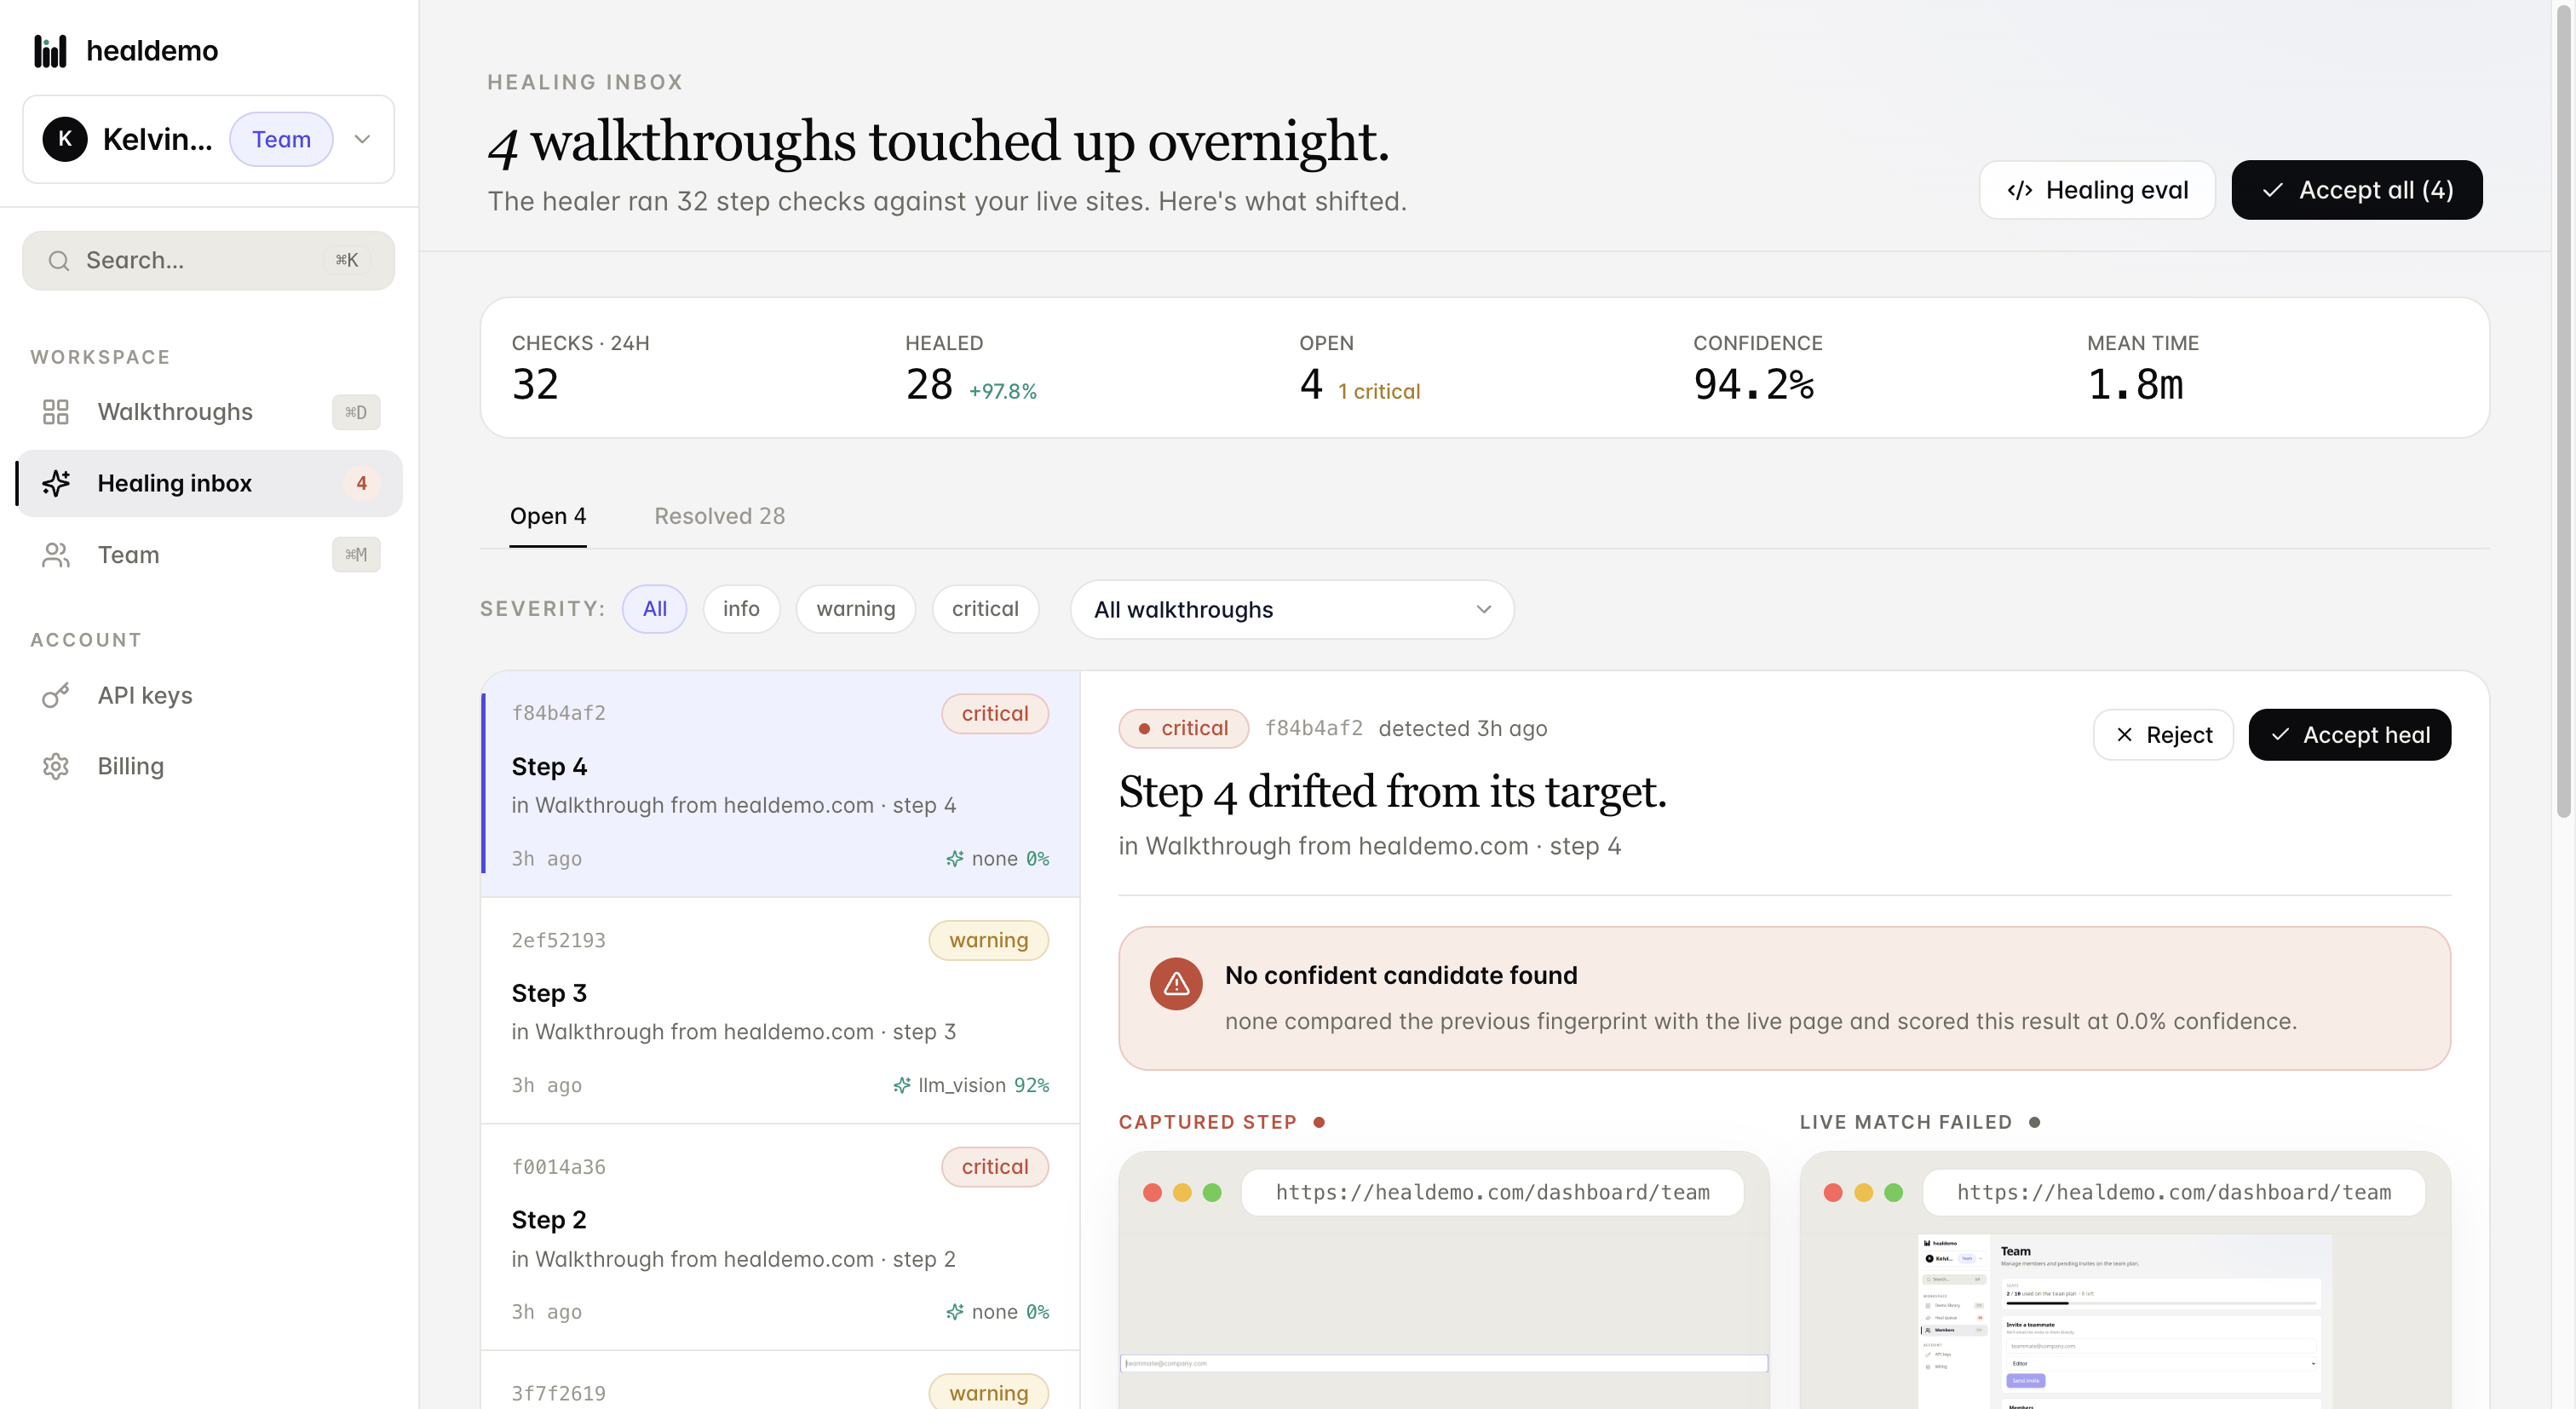Select the All severity filter chip

pos(654,609)
